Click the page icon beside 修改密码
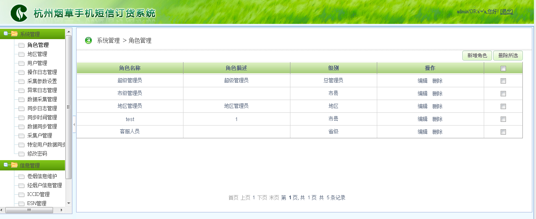536x219 pixels. 21,154
